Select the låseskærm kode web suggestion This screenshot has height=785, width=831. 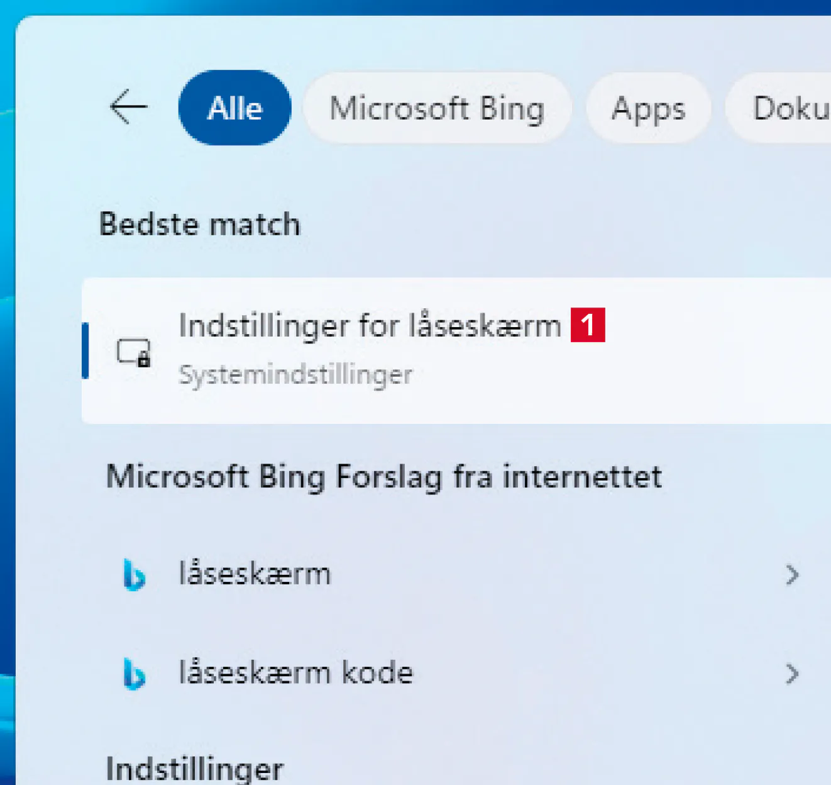[295, 673]
